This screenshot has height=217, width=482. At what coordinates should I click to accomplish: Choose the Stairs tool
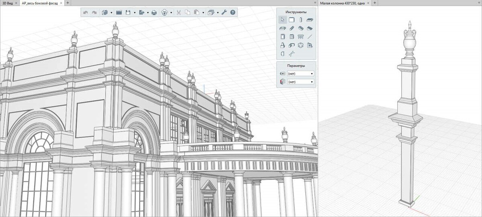[x=300, y=29]
